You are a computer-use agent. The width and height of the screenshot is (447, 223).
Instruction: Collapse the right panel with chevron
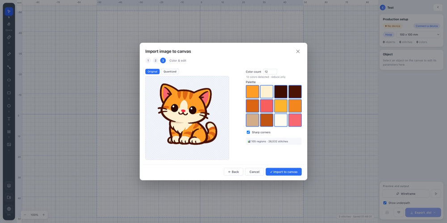438,8
